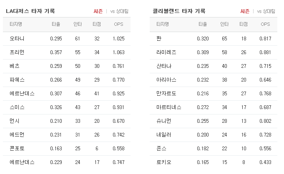Image resolution: width=284 pixels, height=174 pixels.
Task: Open 만자르도 player row
Action: tap(214, 94)
